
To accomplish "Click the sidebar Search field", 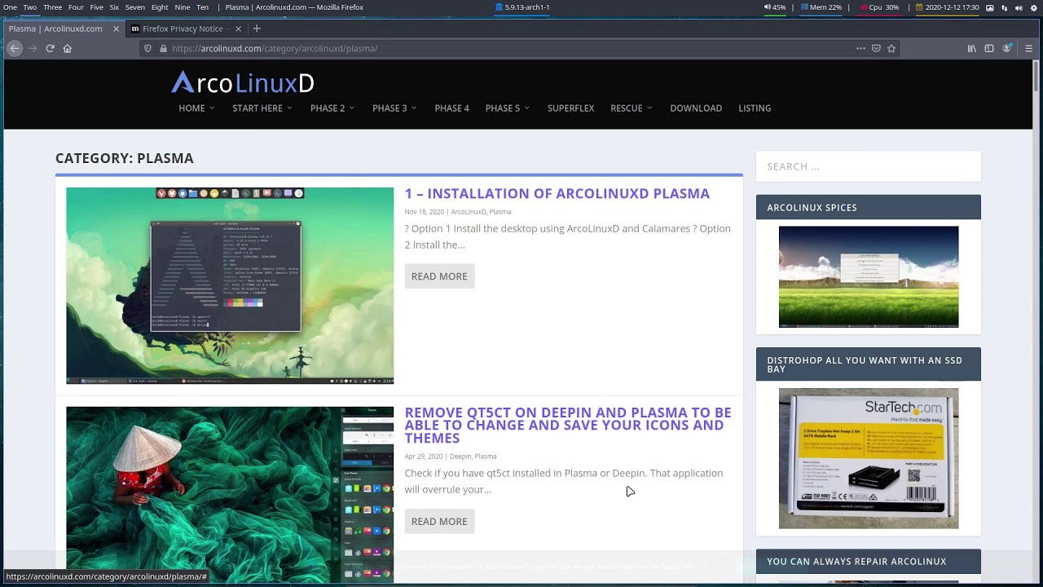I will (868, 166).
